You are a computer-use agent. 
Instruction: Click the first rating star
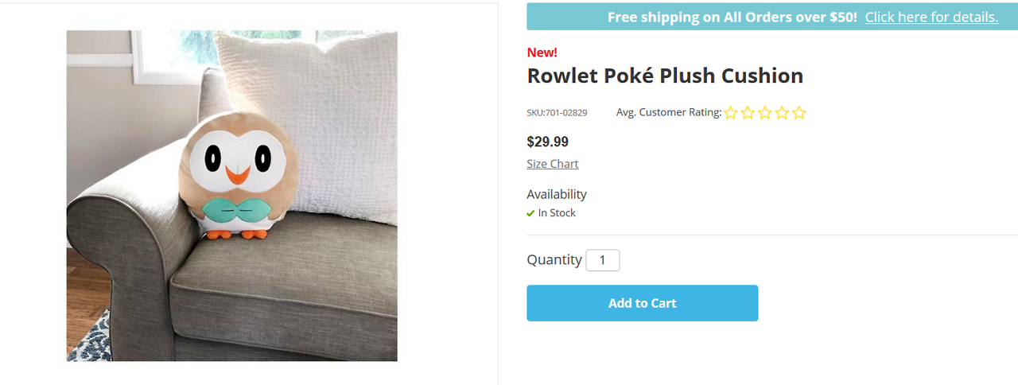click(x=731, y=113)
